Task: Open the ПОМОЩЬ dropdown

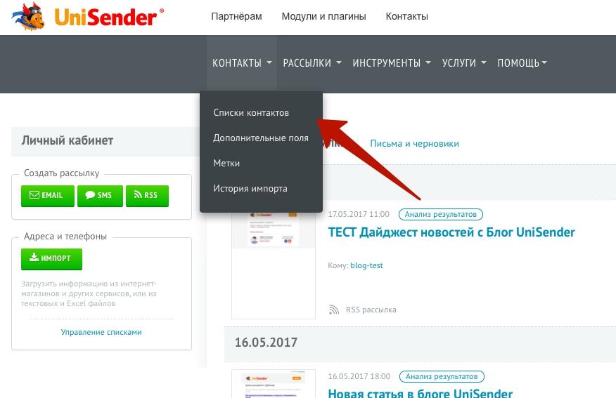Action: (522, 63)
